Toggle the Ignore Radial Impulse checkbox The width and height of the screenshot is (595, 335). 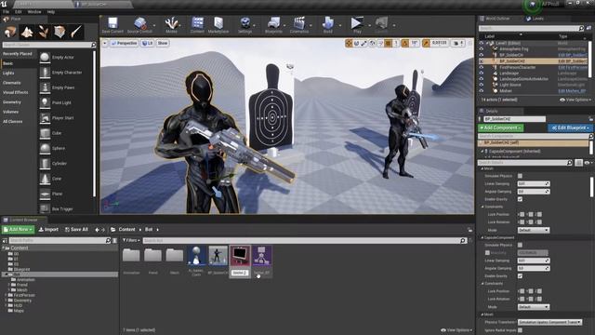[x=520, y=330]
